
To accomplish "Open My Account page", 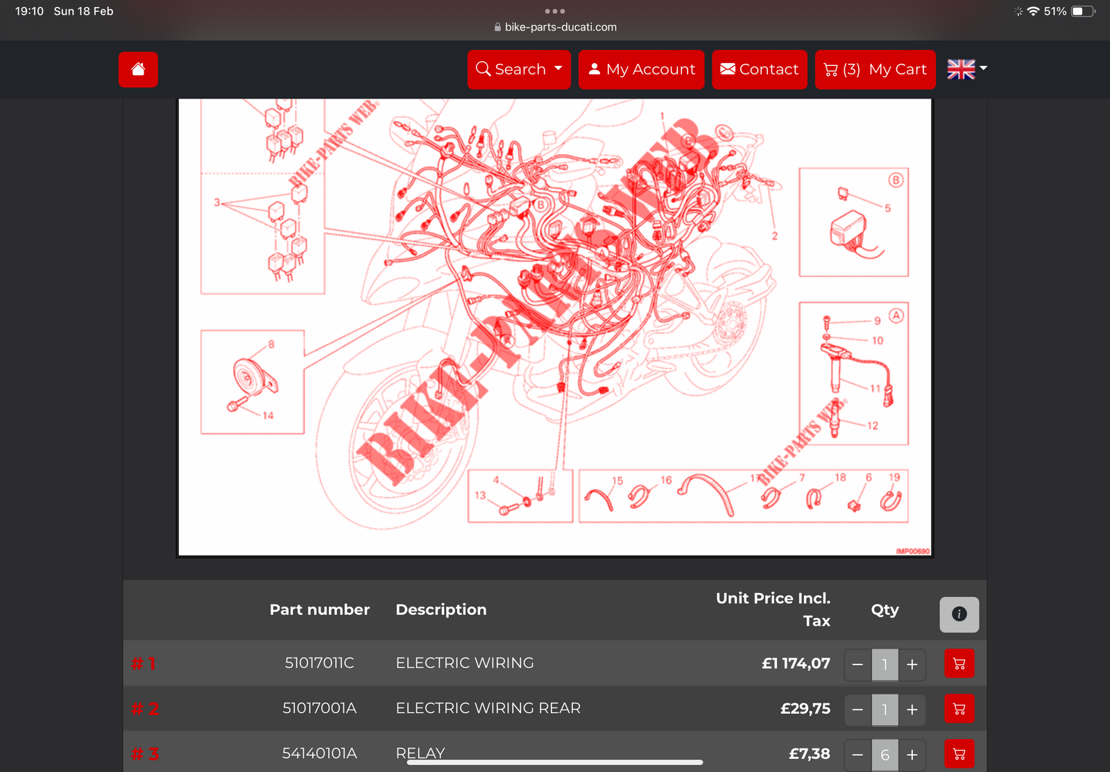I will 641,69.
